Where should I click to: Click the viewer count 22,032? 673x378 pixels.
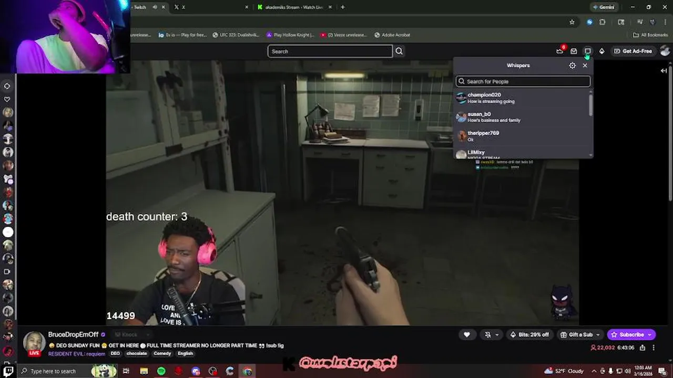tap(603, 348)
